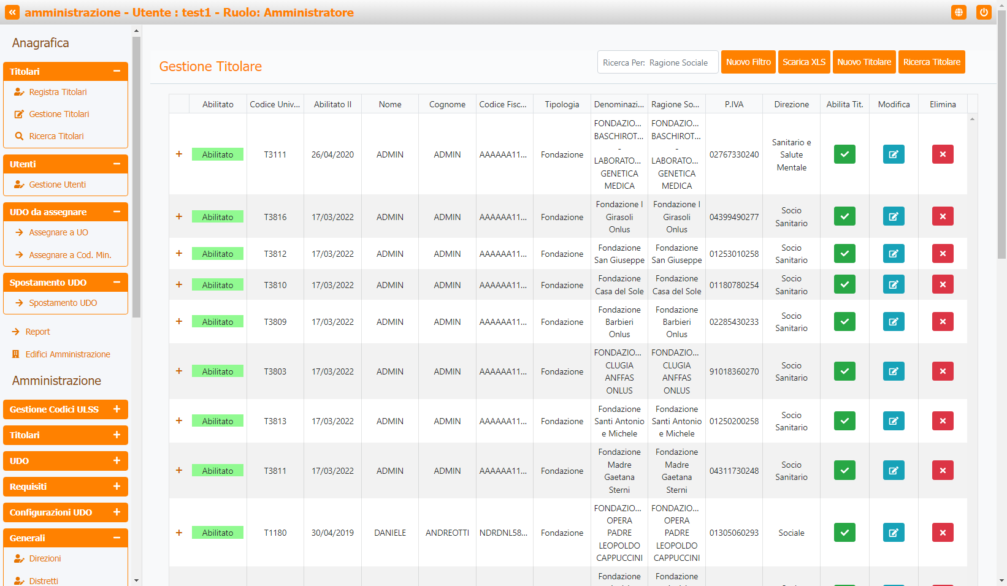Click the globe language icon

(959, 12)
